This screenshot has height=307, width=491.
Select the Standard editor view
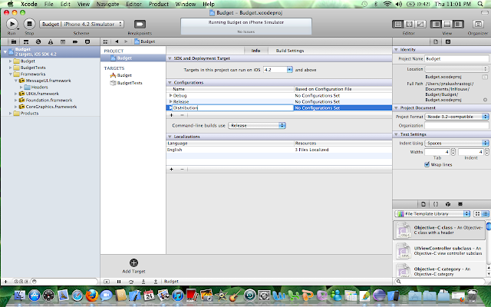[x=398, y=24]
